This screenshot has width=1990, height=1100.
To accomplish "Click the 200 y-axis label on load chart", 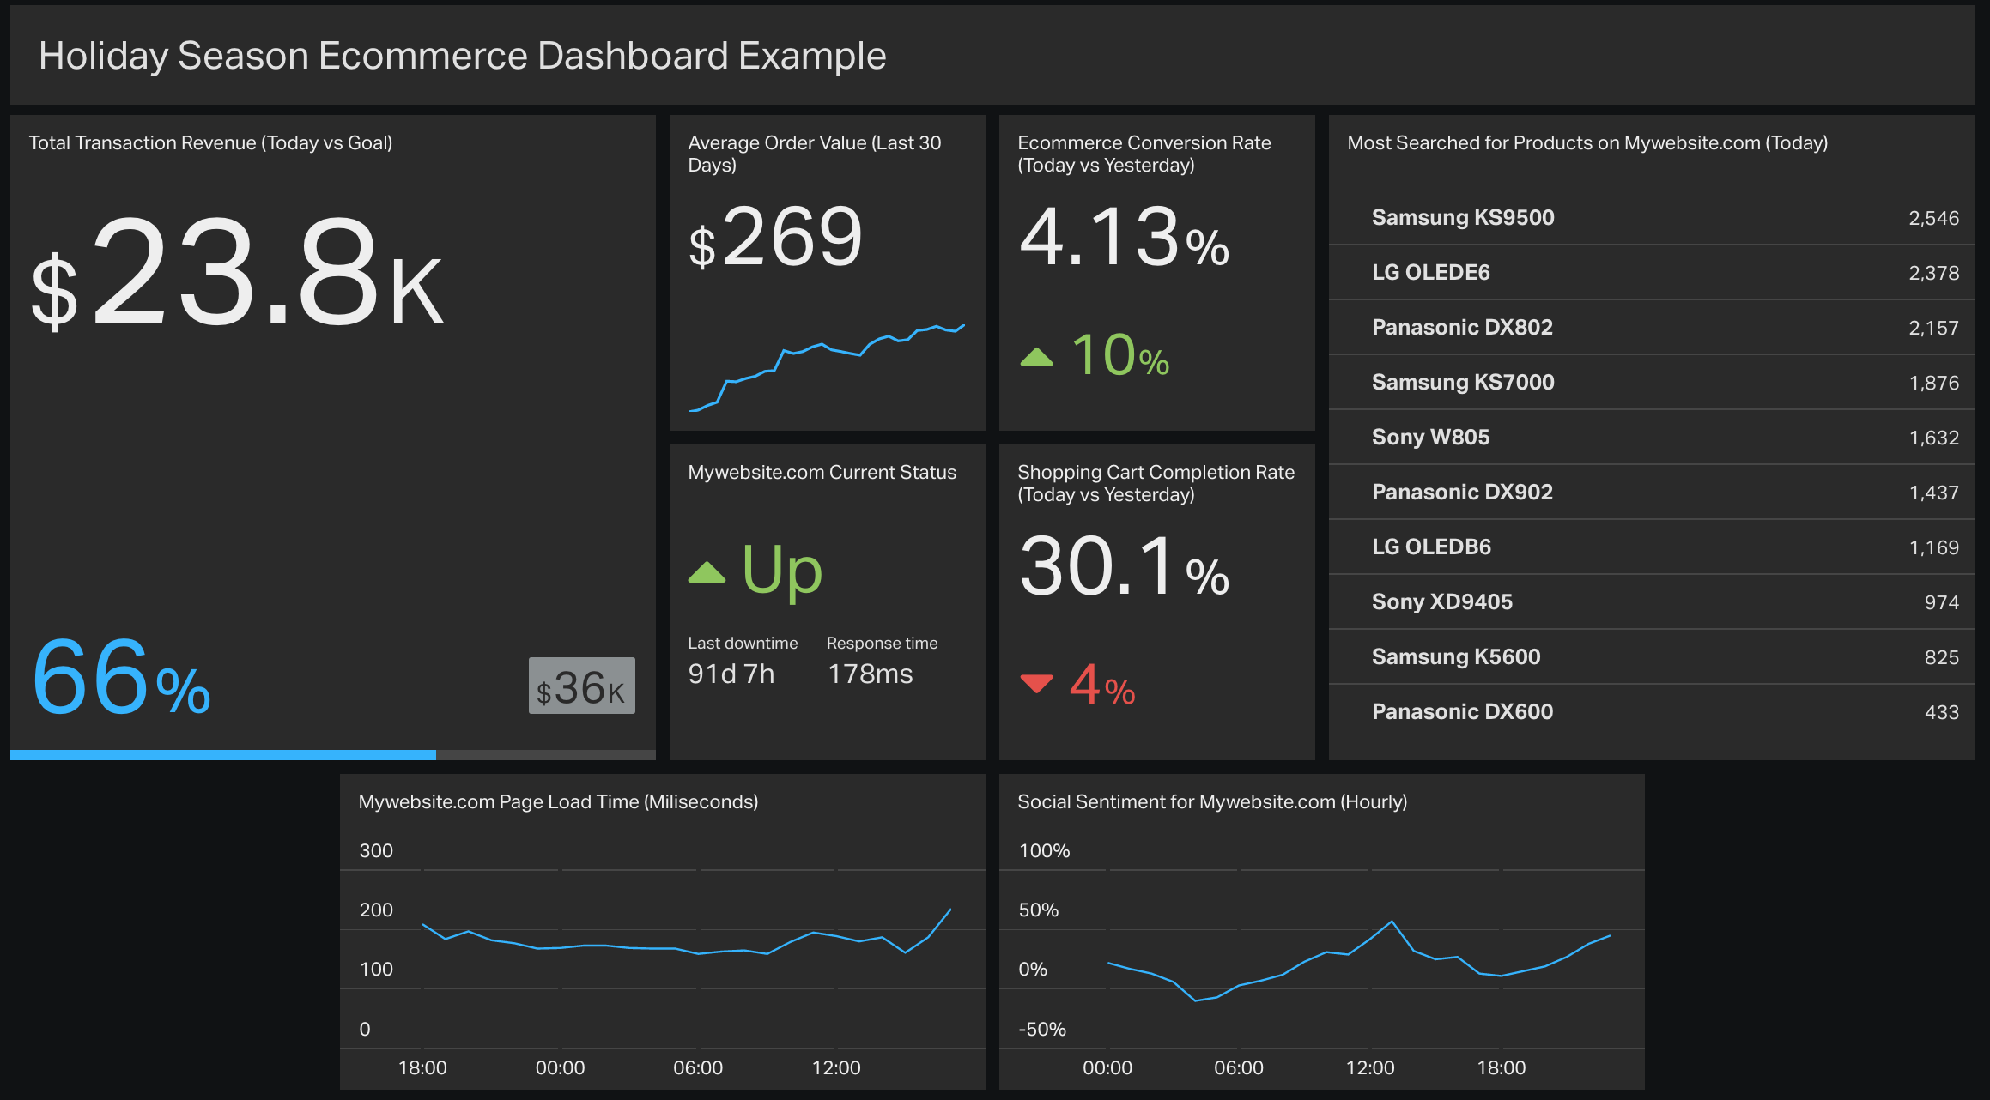I will click(376, 910).
